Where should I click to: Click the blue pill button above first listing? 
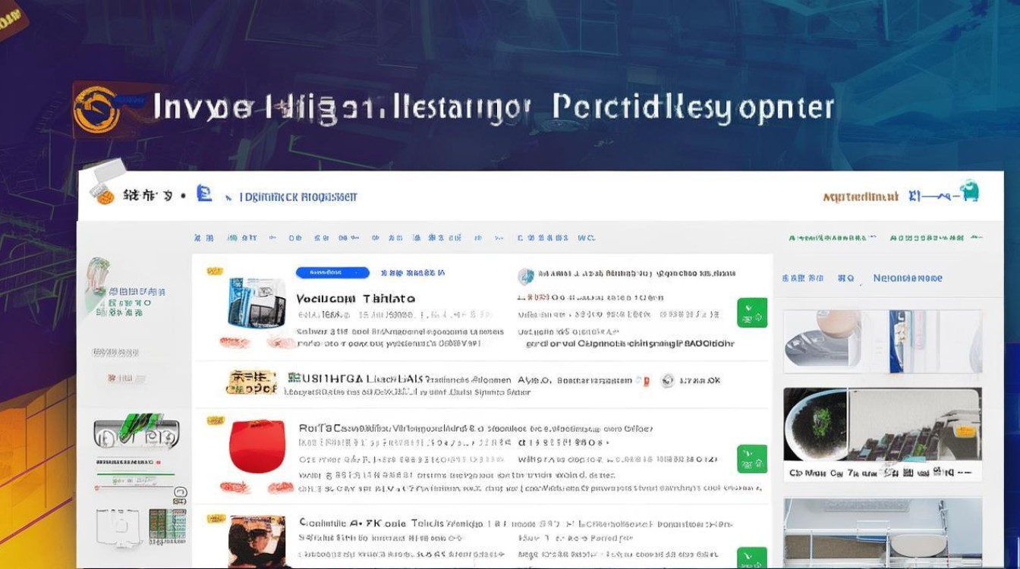pos(332,272)
